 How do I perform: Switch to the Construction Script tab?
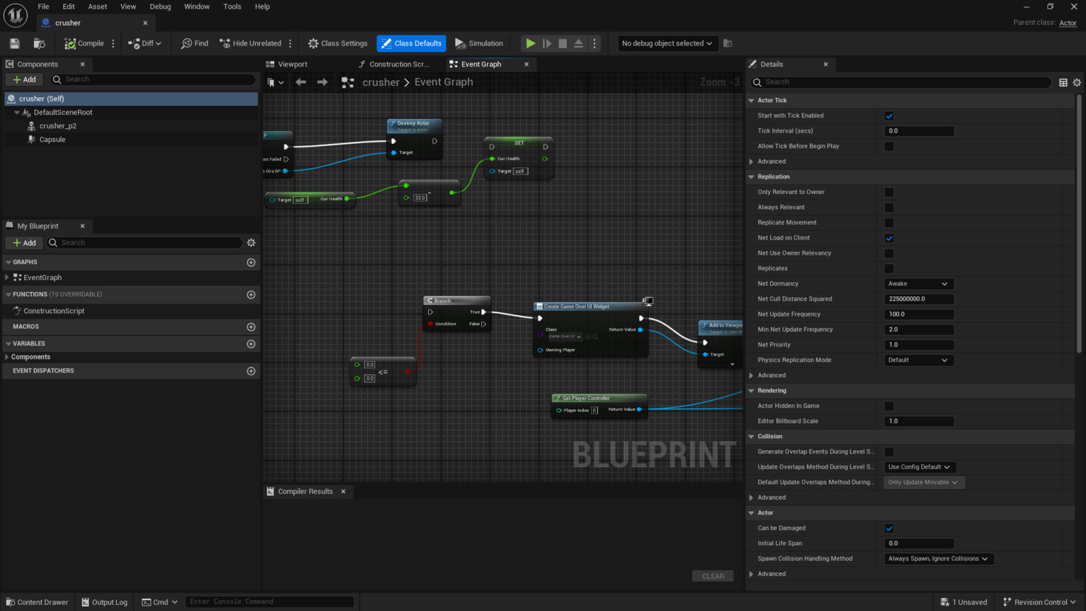[394, 64]
